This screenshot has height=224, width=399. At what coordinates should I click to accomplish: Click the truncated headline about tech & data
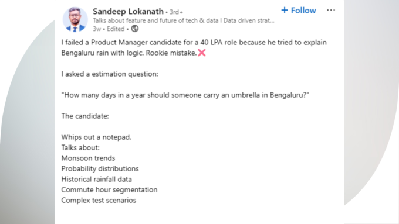tap(184, 20)
